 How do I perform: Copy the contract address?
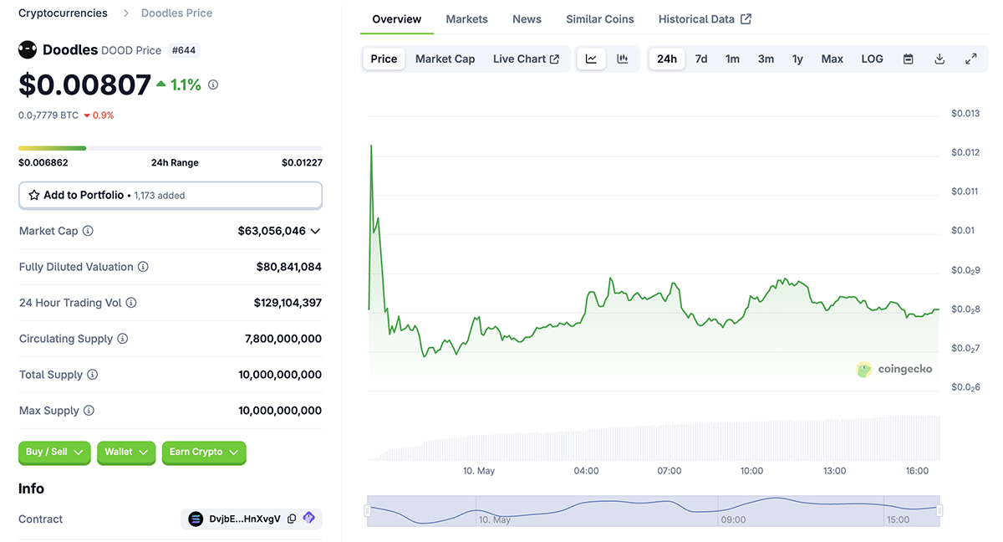click(292, 519)
